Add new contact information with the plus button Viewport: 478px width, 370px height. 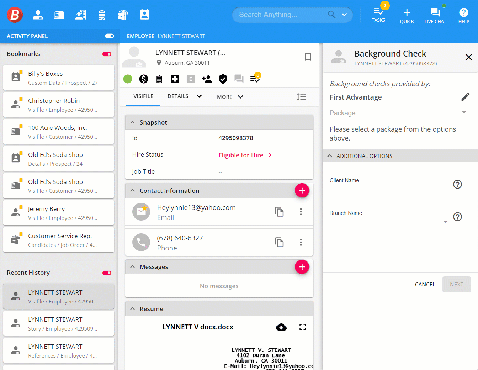pyautogui.click(x=302, y=191)
